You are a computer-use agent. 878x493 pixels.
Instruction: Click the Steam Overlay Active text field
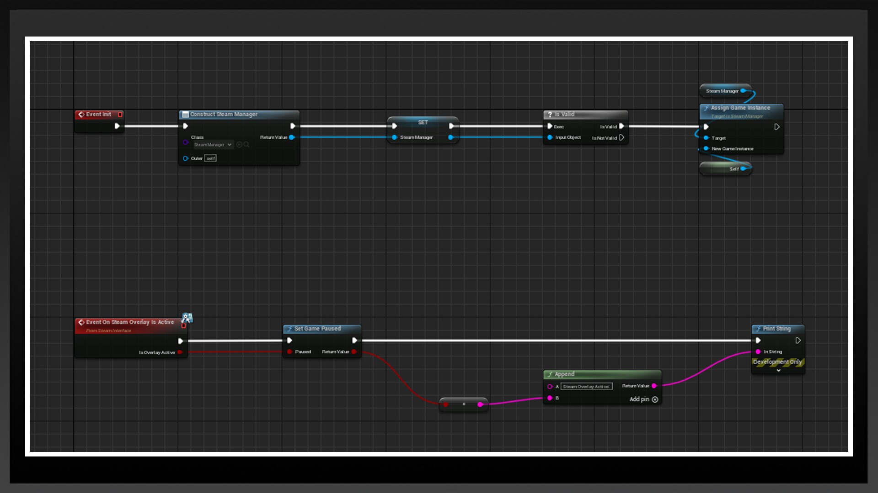point(586,387)
